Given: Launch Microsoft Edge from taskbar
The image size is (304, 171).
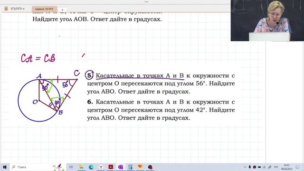Looking at the screenshot, I should [91, 167].
